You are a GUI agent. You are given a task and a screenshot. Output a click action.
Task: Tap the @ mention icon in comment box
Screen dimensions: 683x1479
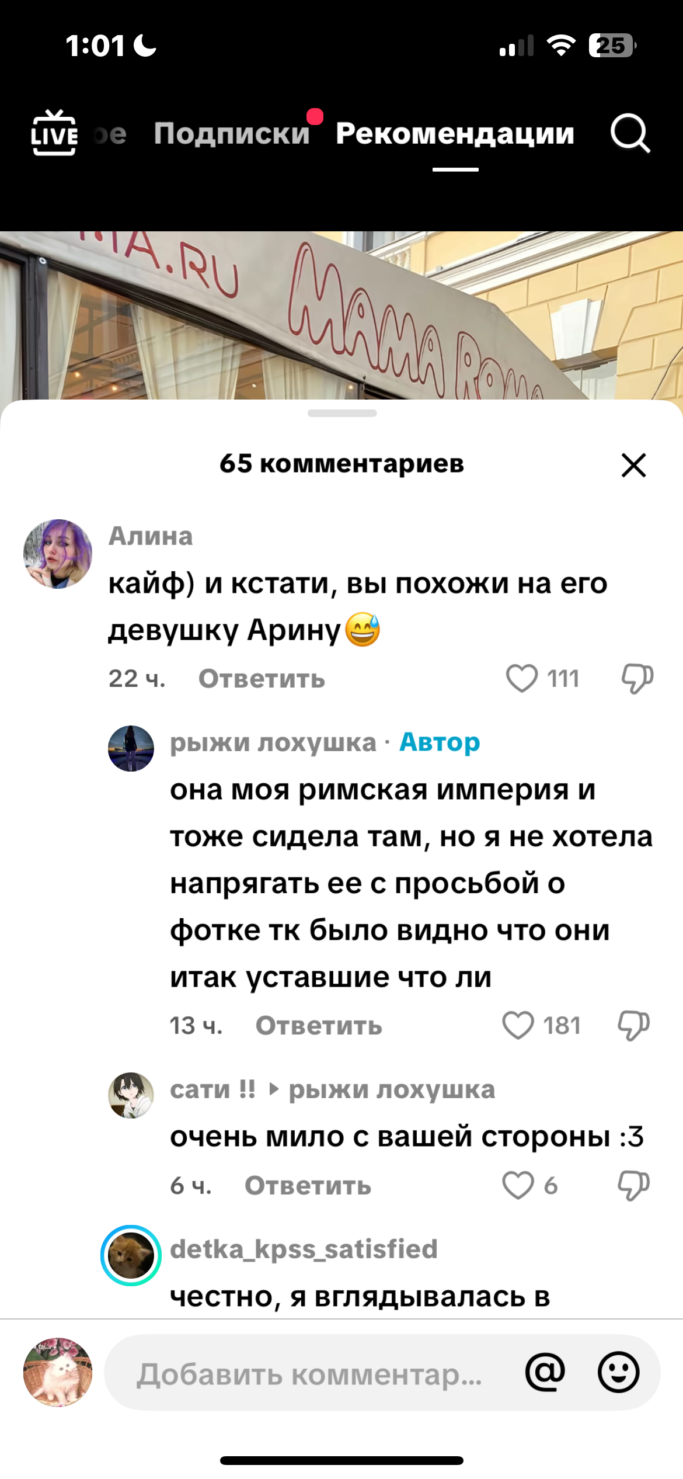tap(545, 1372)
